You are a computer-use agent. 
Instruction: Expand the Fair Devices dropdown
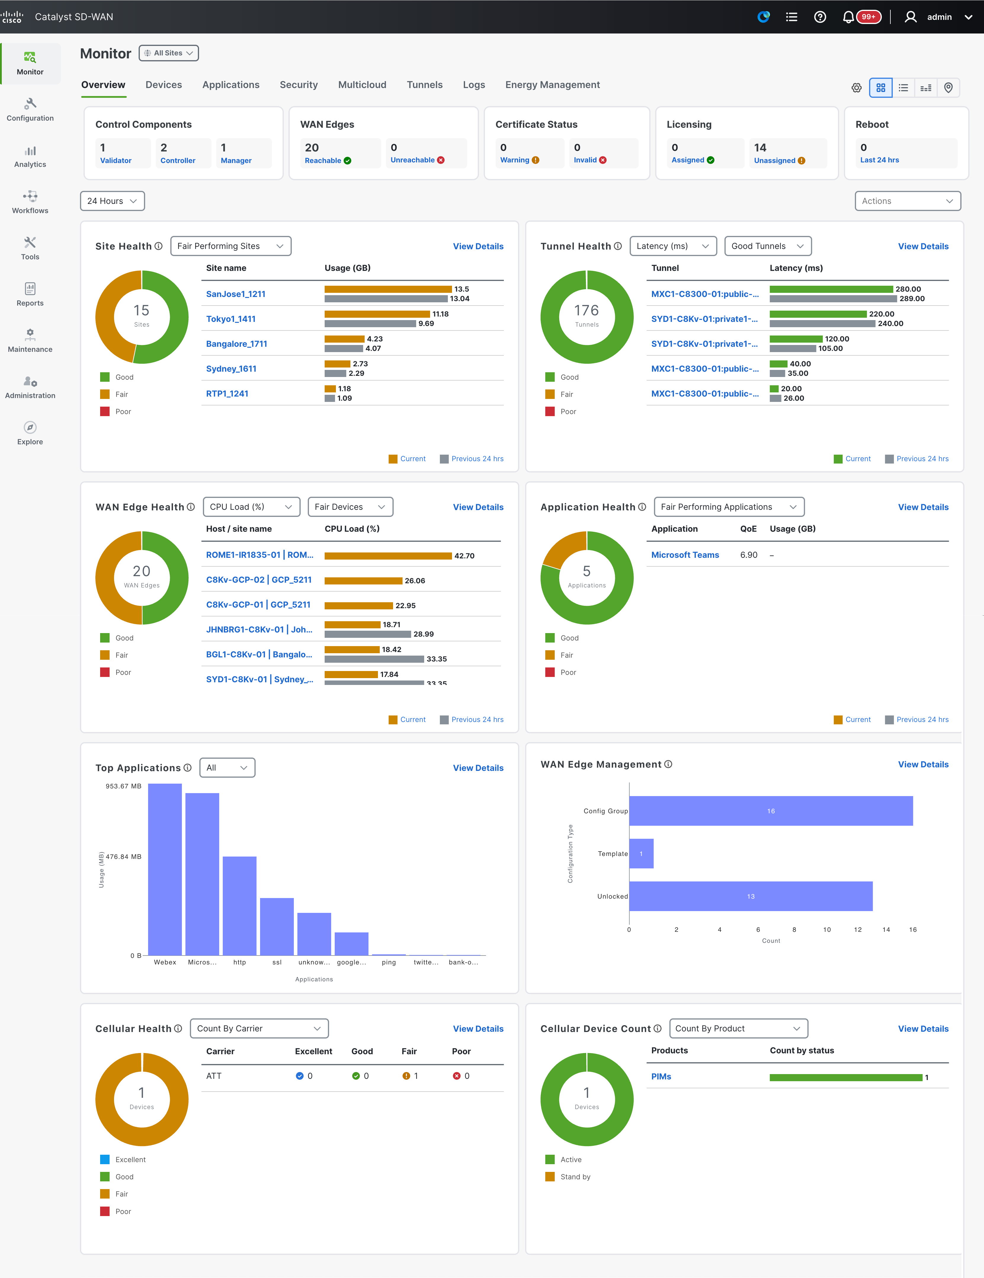coord(350,507)
